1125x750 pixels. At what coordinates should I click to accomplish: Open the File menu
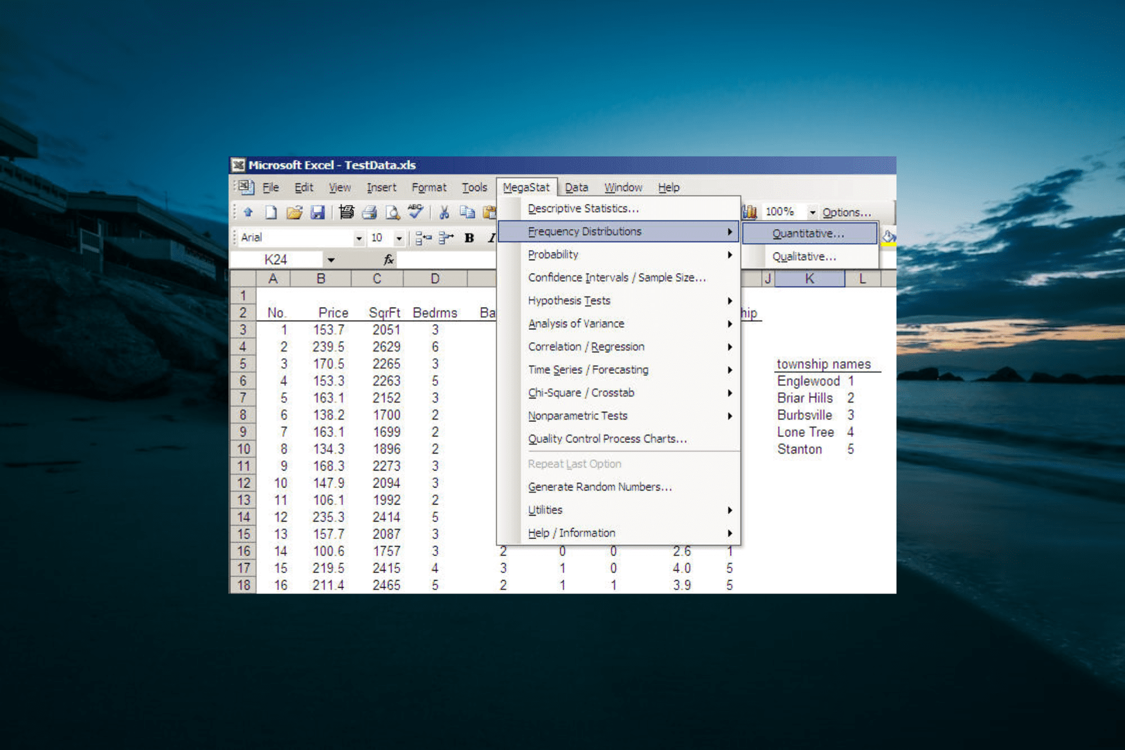pos(270,187)
